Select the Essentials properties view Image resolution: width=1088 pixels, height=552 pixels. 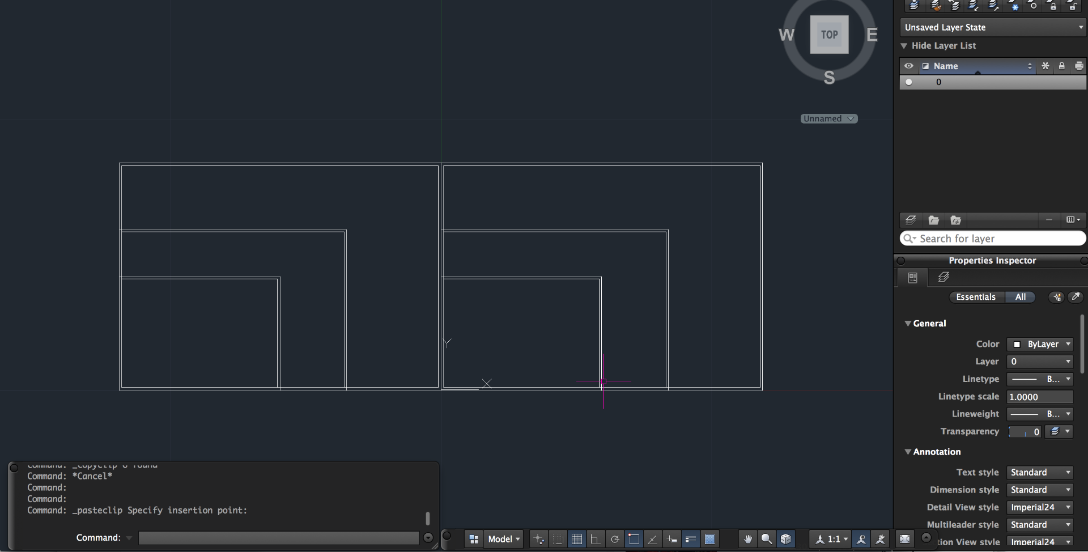coord(976,297)
